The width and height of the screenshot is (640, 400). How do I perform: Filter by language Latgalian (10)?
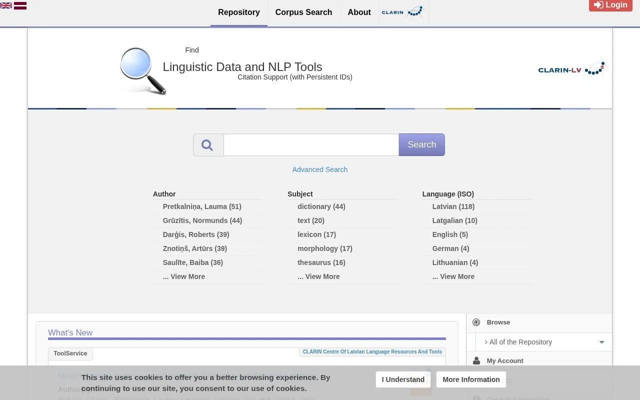click(x=455, y=220)
